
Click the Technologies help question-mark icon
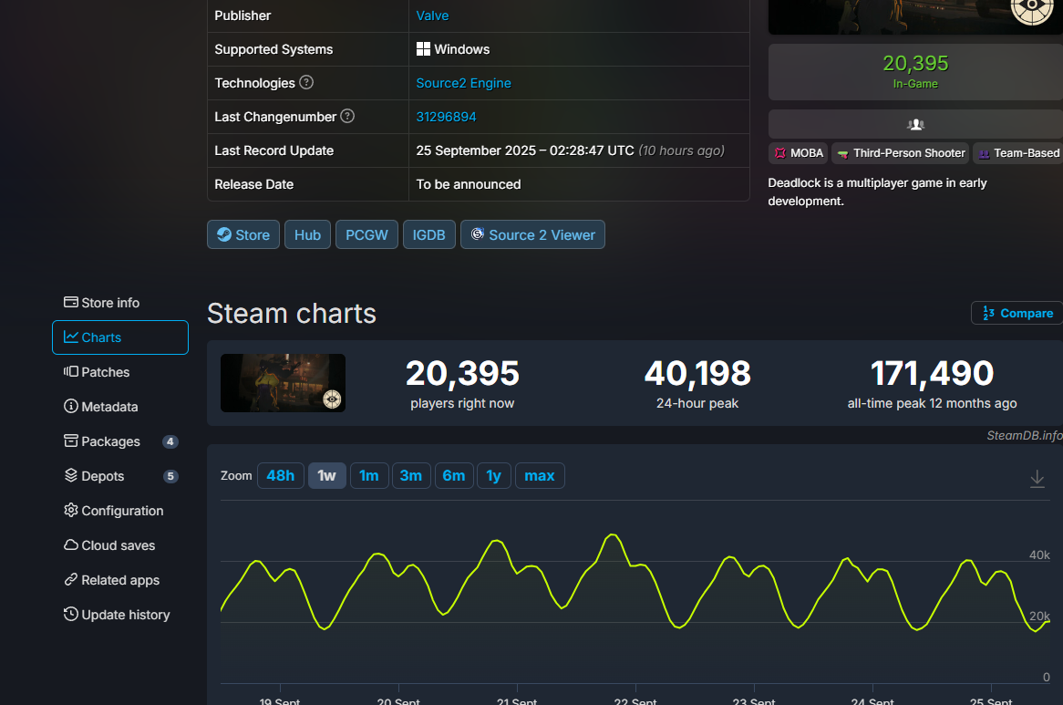coord(306,83)
